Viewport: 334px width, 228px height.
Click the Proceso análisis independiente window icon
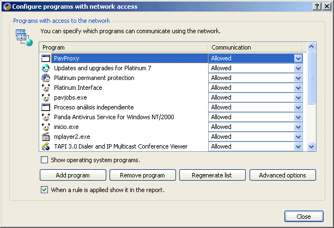46,107
